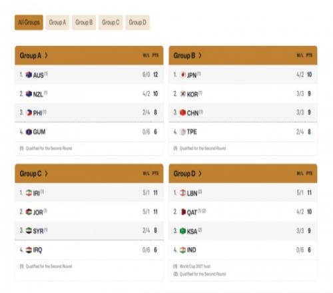Viewport: 333px width, 293px height.
Task: Click the Saudi Arabia flag icon
Action: point(182,231)
